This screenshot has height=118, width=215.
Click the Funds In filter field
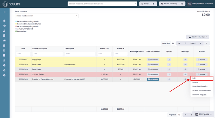(x=121, y=54)
